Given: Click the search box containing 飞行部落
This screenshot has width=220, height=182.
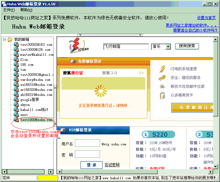Looking at the screenshot, I should tap(126, 47).
